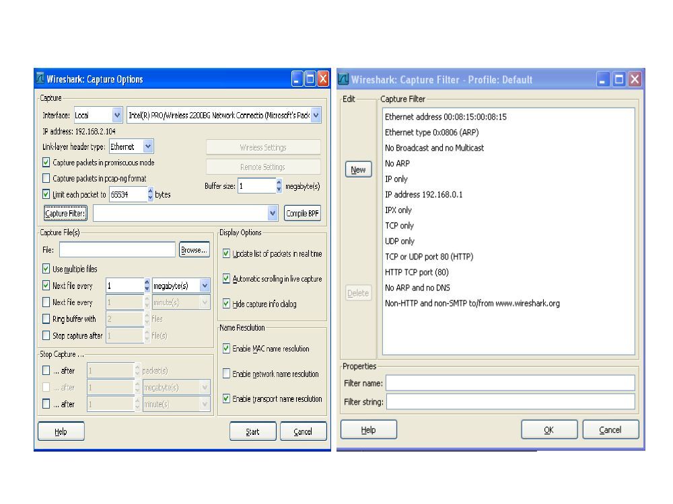
Task: Minimize the Capture Filter window
Action: 602,79
